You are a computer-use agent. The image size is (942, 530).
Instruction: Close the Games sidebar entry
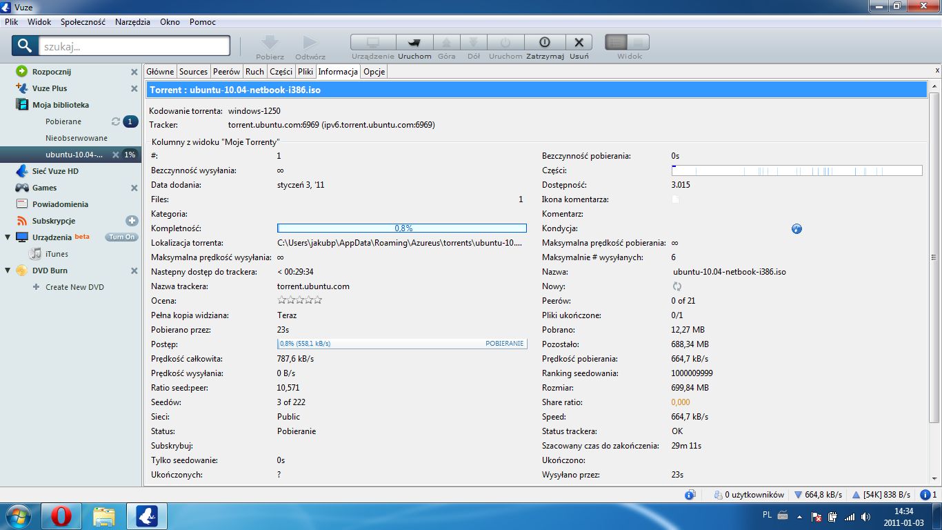coord(134,188)
